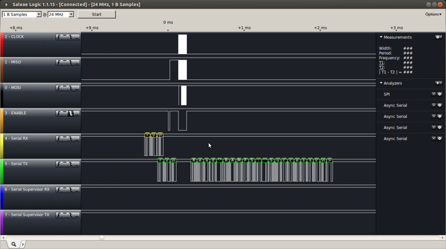Add a new analyzer with plus button
The image size is (446, 249).
(x=438, y=83)
